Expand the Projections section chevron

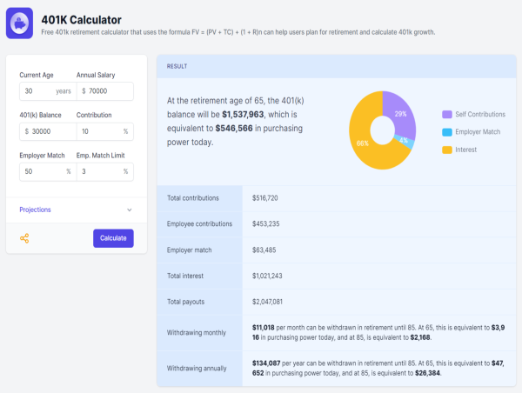point(130,210)
